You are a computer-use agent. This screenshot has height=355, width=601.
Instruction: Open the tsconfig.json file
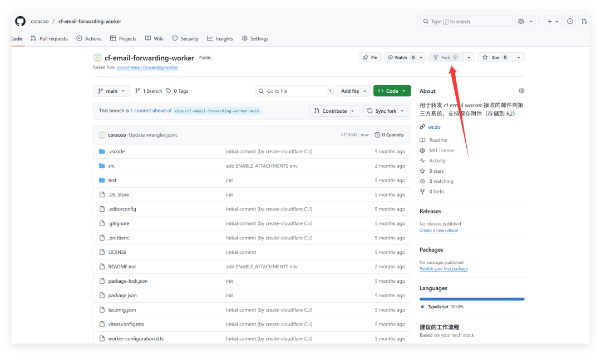[x=122, y=310]
